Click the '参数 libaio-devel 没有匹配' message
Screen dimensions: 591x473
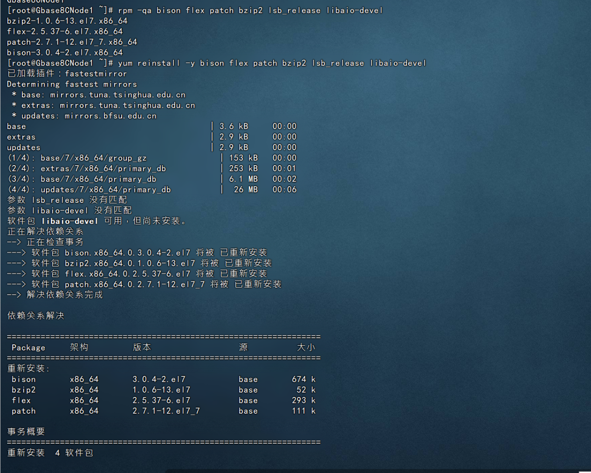point(69,211)
